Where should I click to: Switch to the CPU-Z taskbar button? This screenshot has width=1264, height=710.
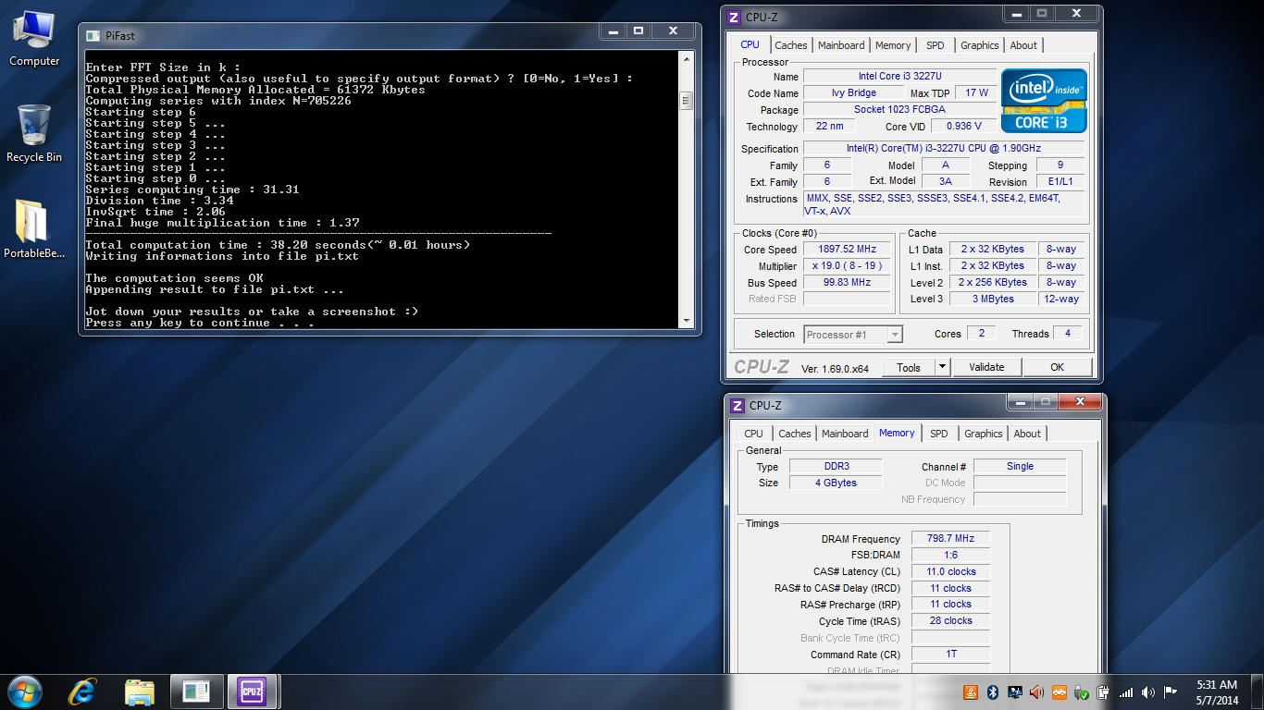(253, 692)
